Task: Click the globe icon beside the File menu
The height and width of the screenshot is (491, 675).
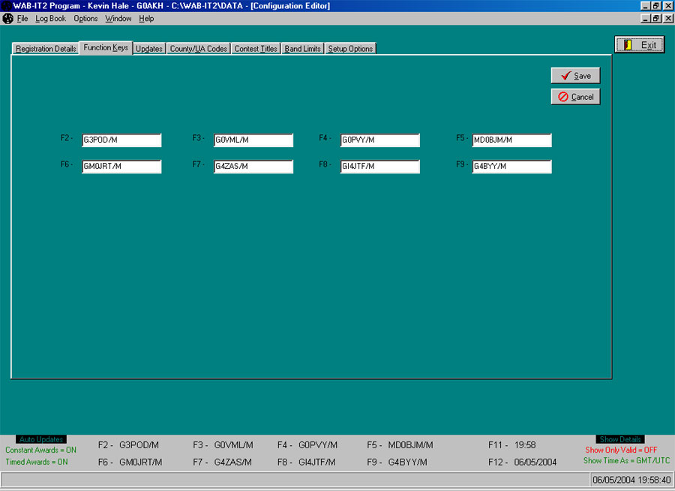Action: (7, 18)
